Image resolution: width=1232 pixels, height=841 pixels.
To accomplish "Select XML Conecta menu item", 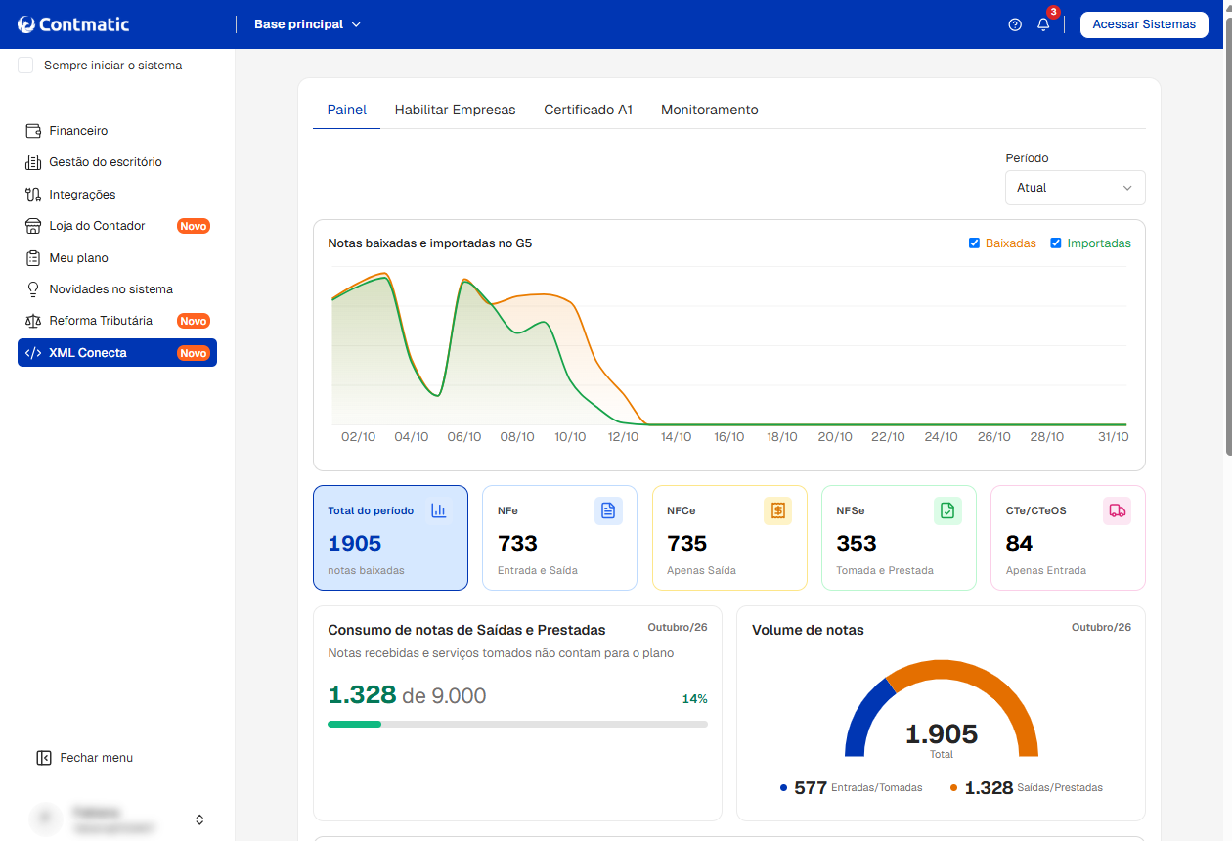I will click(x=117, y=353).
